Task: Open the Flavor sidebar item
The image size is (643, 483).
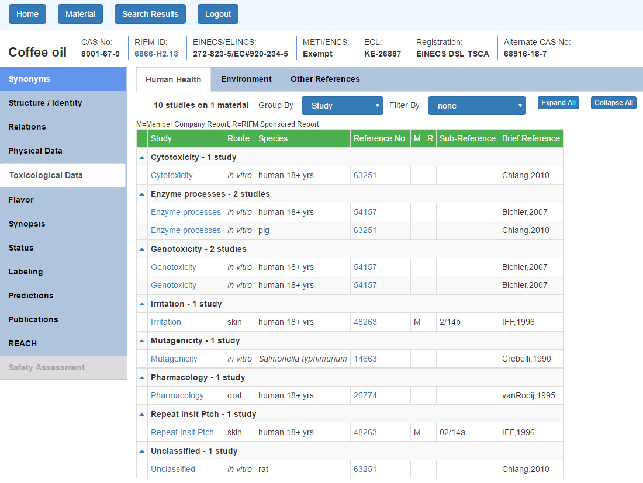Action: [x=63, y=200]
